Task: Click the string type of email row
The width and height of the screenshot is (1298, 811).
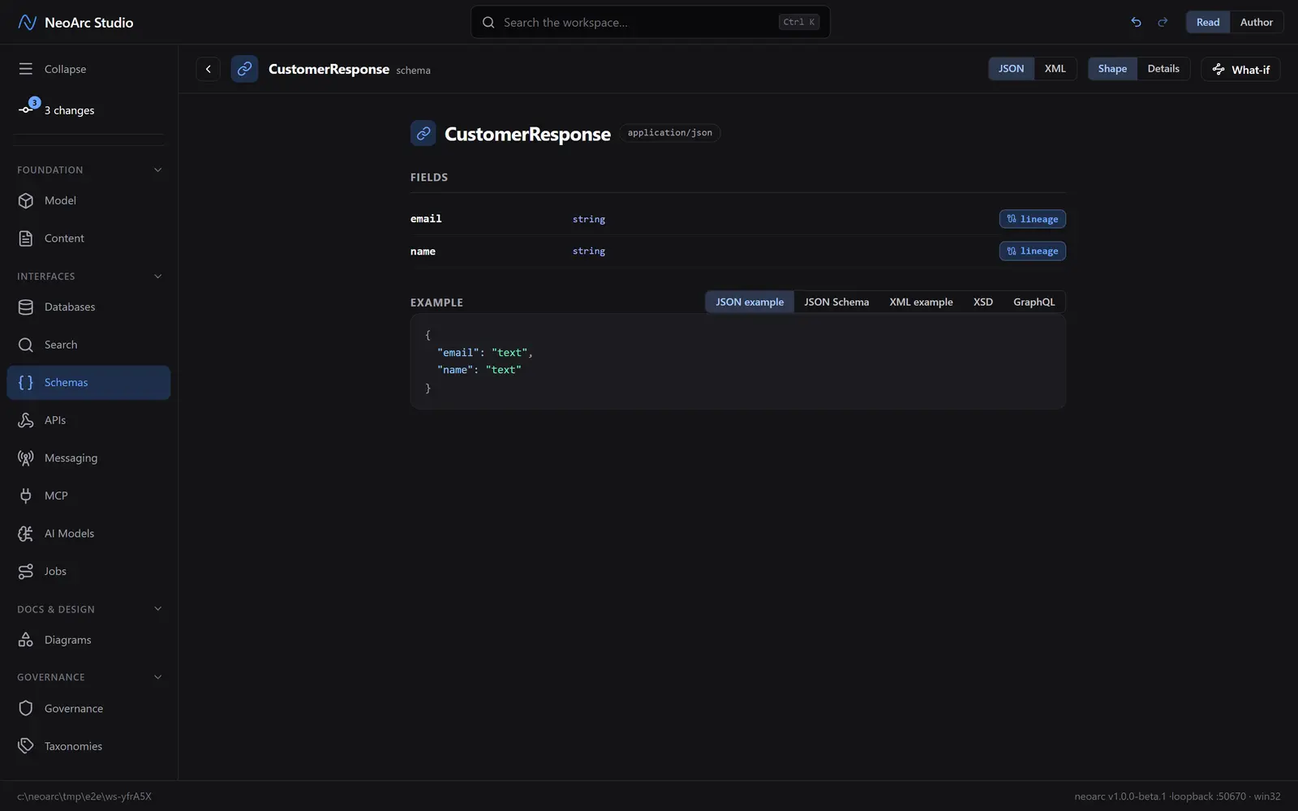Action: click(x=589, y=219)
